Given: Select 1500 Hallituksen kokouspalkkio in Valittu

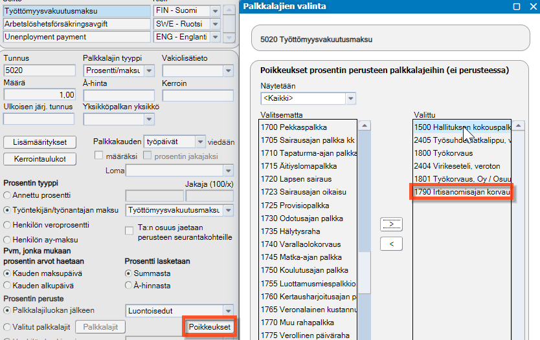Looking at the screenshot, I should coord(462,127).
